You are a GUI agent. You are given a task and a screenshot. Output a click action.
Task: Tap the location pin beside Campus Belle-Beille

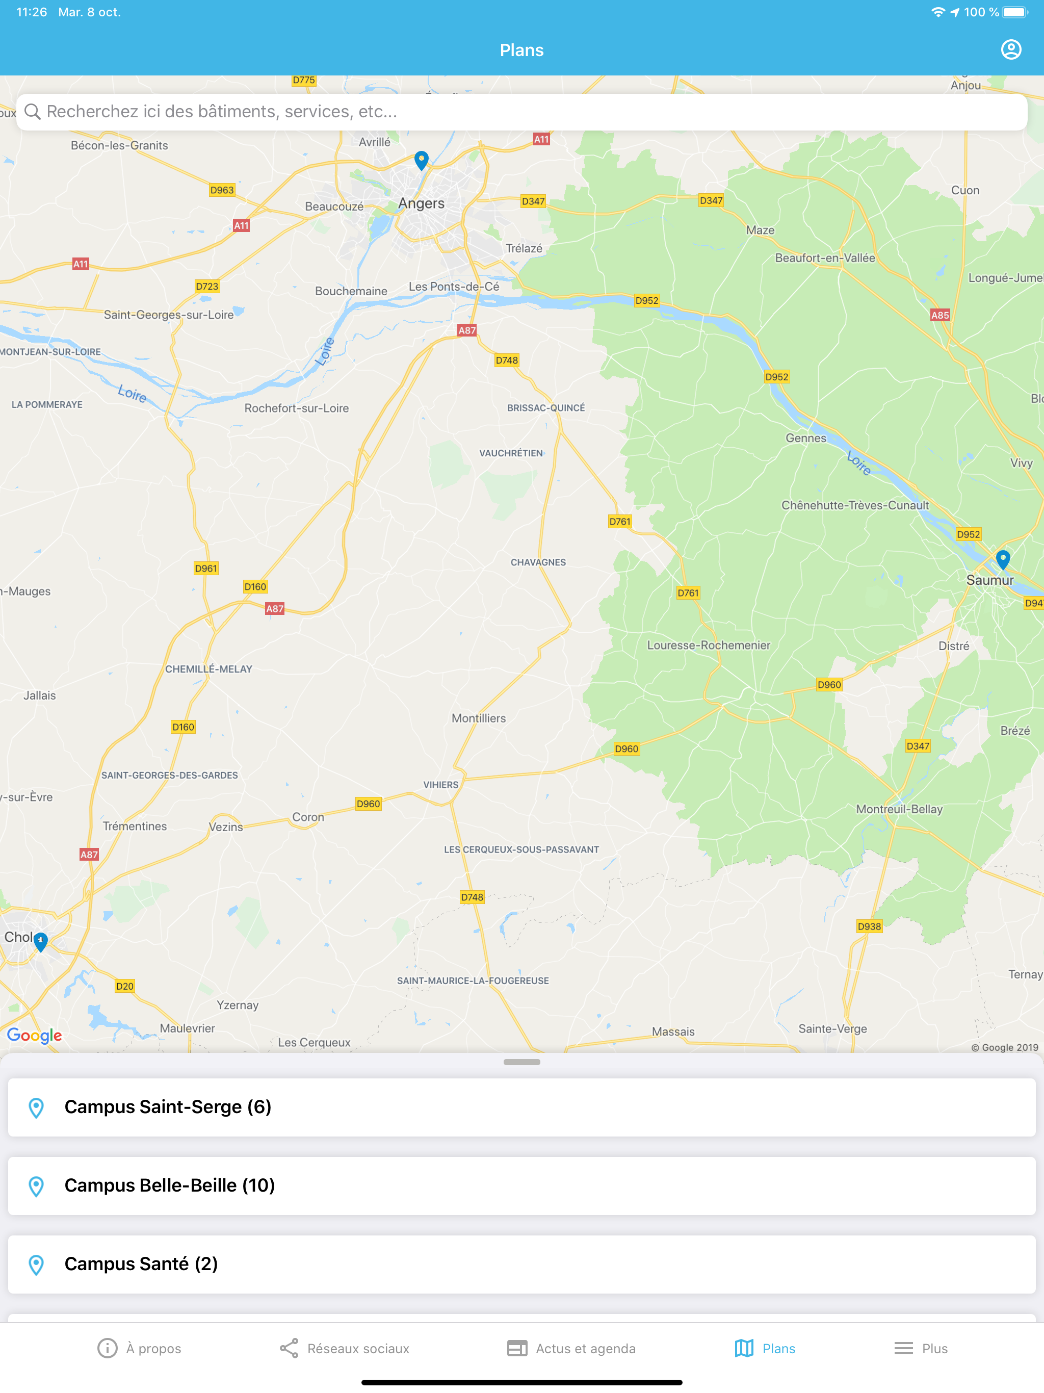coord(37,1186)
